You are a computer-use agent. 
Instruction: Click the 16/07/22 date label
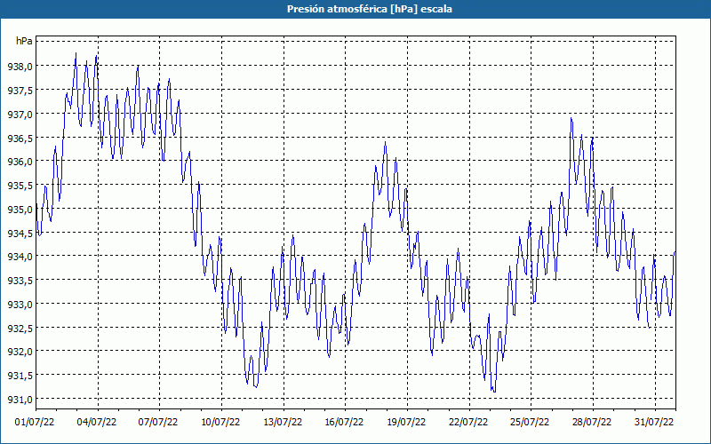344,423
